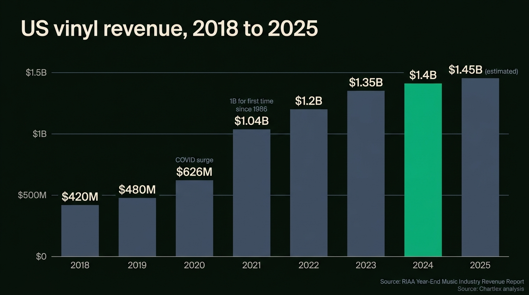Select the 2022 bar

click(x=309, y=183)
